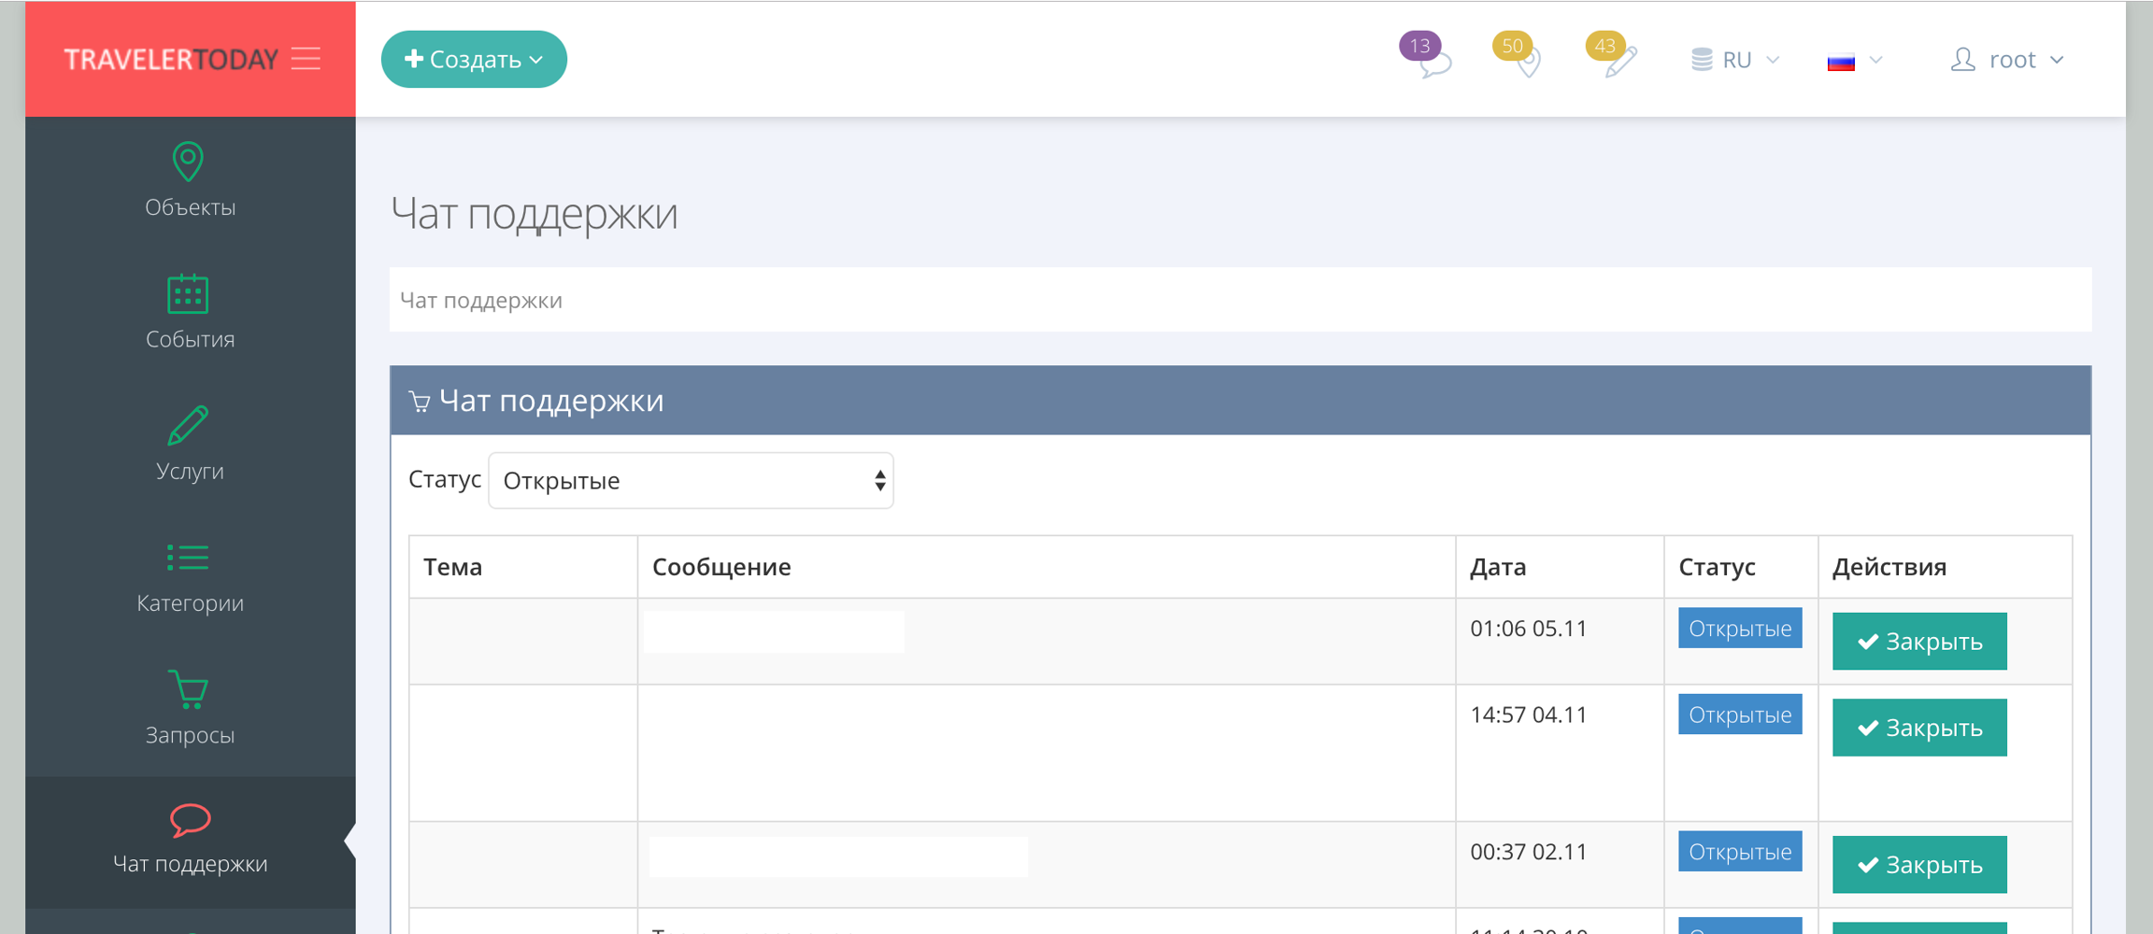Select the Услуги pencil icon in sidebar
The width and height of the screenshot is (2153, 934).
click(189, 426)
